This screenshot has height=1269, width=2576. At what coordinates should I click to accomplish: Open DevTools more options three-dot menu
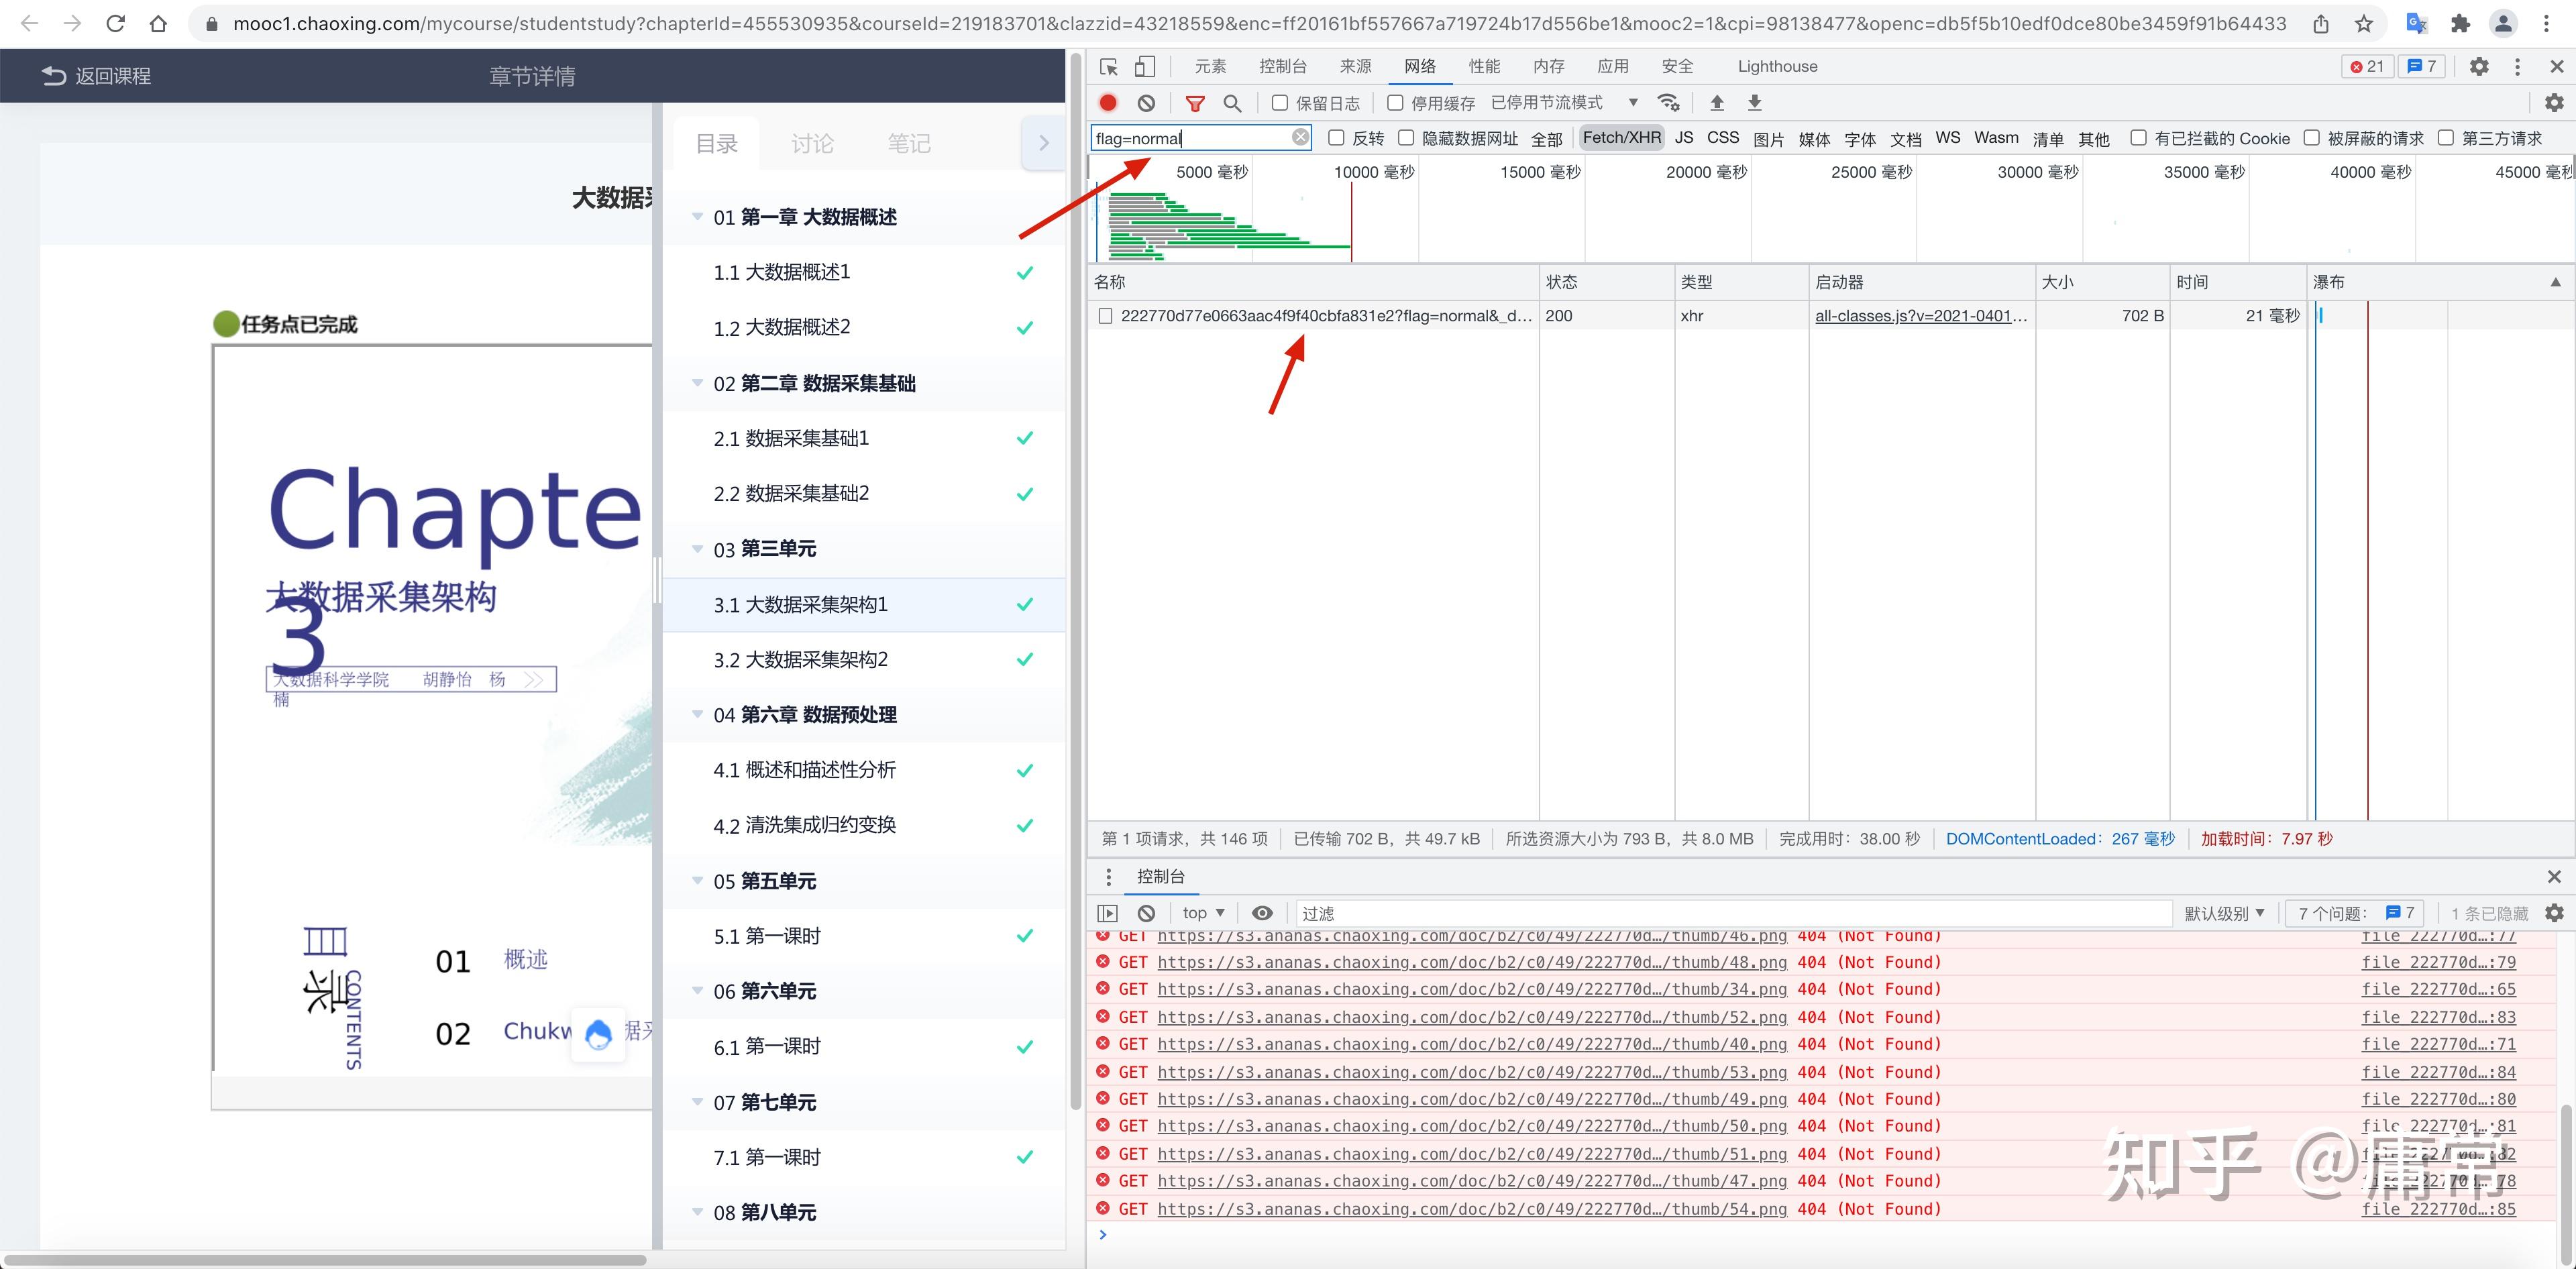2517,67
